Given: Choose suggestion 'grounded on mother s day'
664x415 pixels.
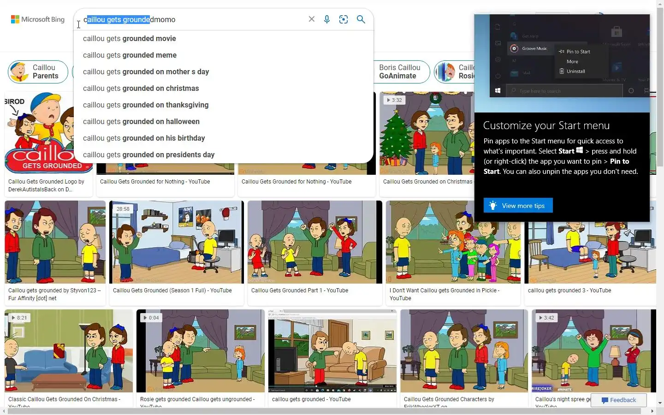Looking at the screenshot, I should click(x=224, y=72).
